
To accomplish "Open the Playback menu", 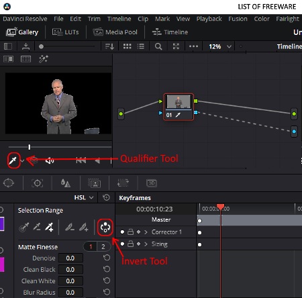I will point(209,19).
